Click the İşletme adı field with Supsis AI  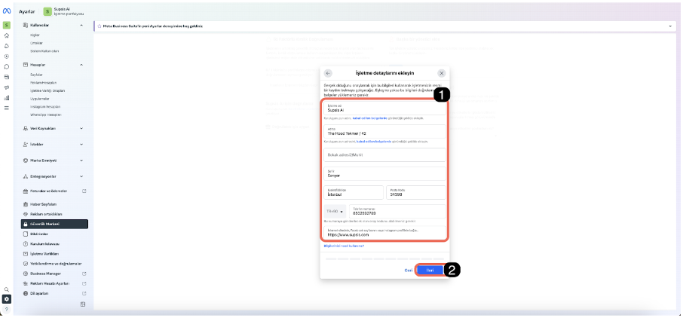tap(384, 109)
